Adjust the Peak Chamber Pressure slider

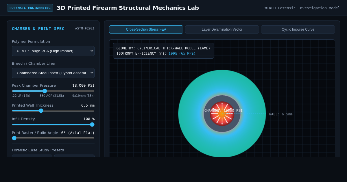coord(53,91)
